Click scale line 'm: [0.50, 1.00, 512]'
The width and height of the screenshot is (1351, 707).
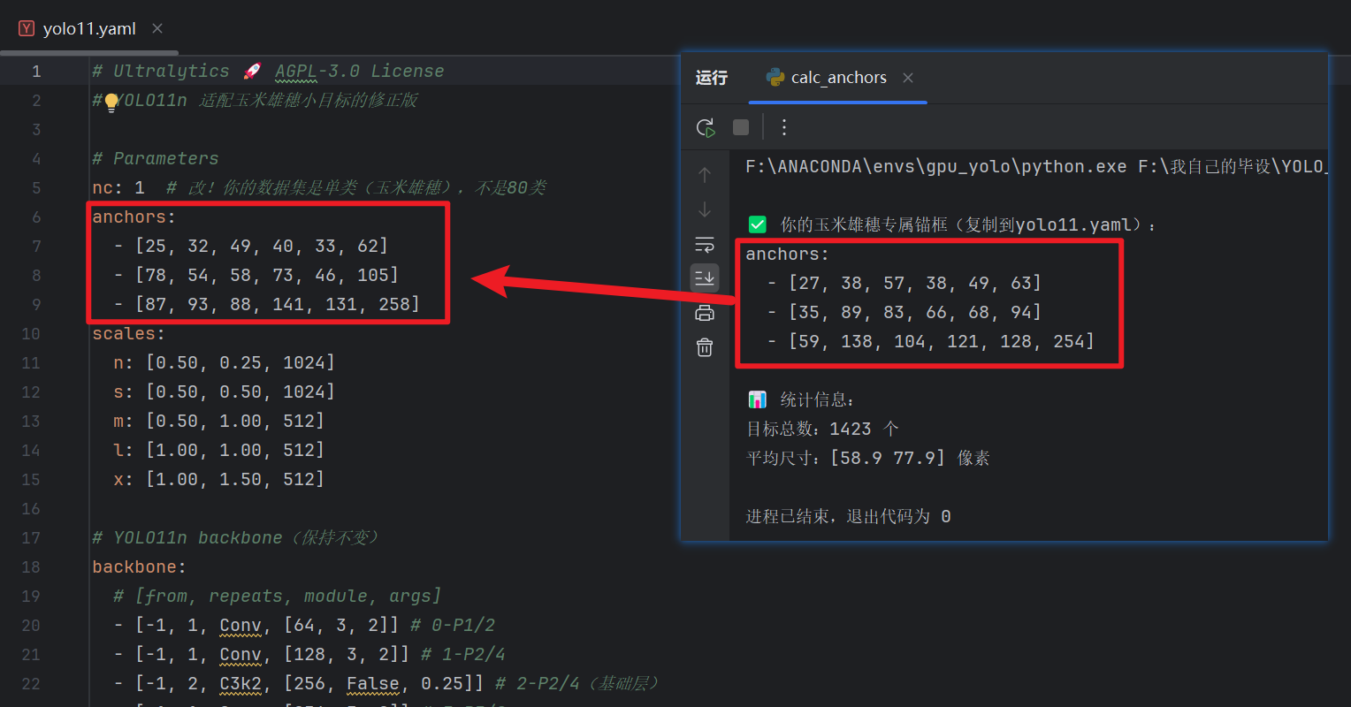(219, 421)
